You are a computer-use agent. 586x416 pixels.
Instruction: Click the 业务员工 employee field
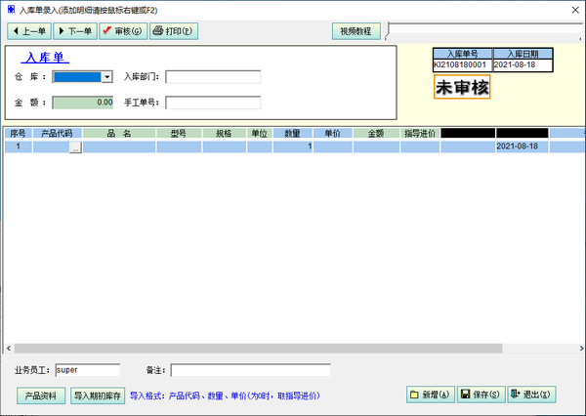[87, 370]
